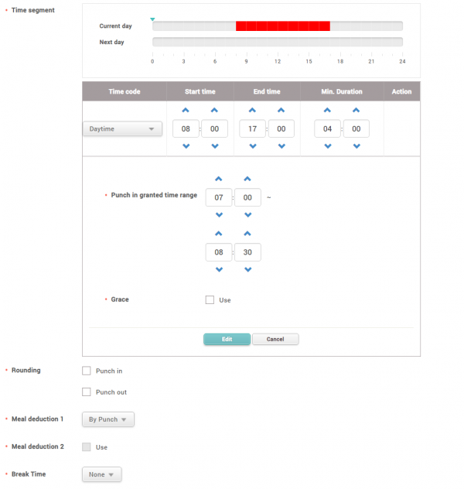464x489 pixels.
Task: Increase punch in range start hour (07)
Action: 219,180
